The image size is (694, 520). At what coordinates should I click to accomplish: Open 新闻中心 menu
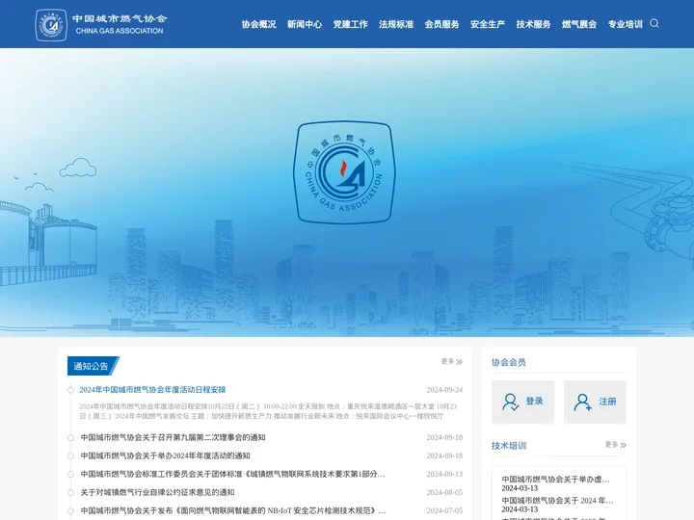point(305,24)
